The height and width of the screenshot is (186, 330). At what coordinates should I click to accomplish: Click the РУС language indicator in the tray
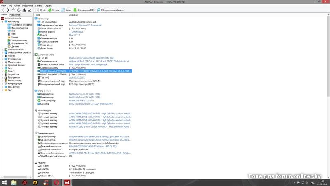pyautogui.click(x=312, y=183)
